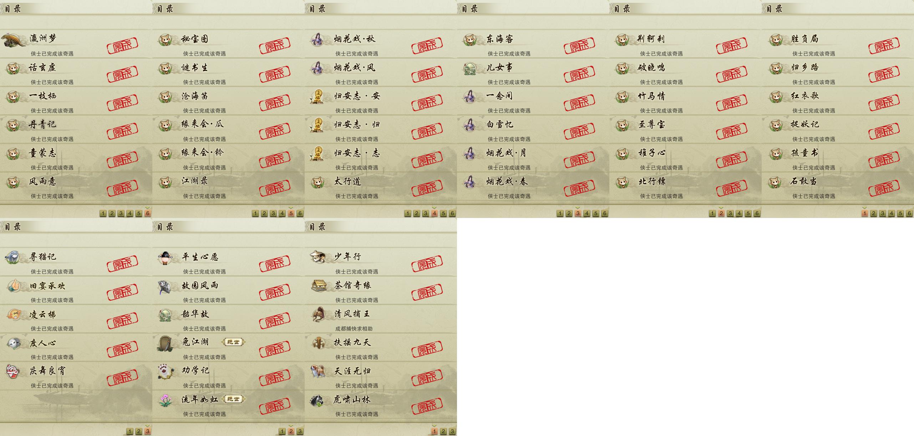Screen dimensions: 914x436
Task: Click the purple lady icon beside 白雪忆
Action: [469, 125]
